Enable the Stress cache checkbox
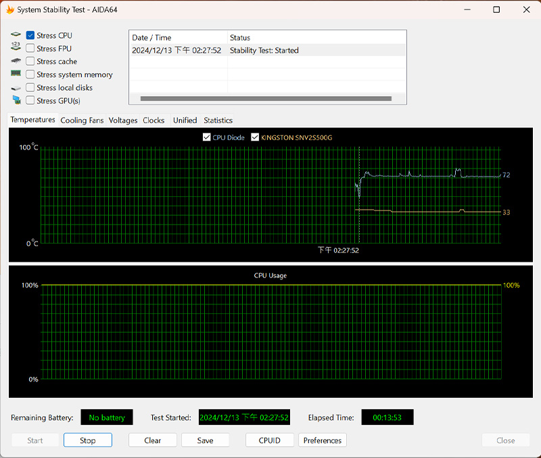Image resolution: width=541 pixels, height=458 pixels. click(x=30, y=61)
